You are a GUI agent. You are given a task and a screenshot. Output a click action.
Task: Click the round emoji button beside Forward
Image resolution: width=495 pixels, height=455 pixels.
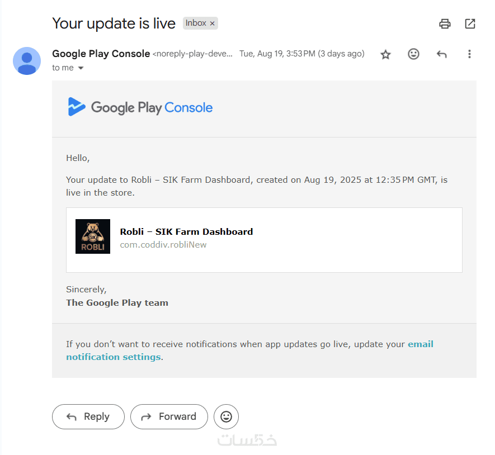[x=226, y=416]
